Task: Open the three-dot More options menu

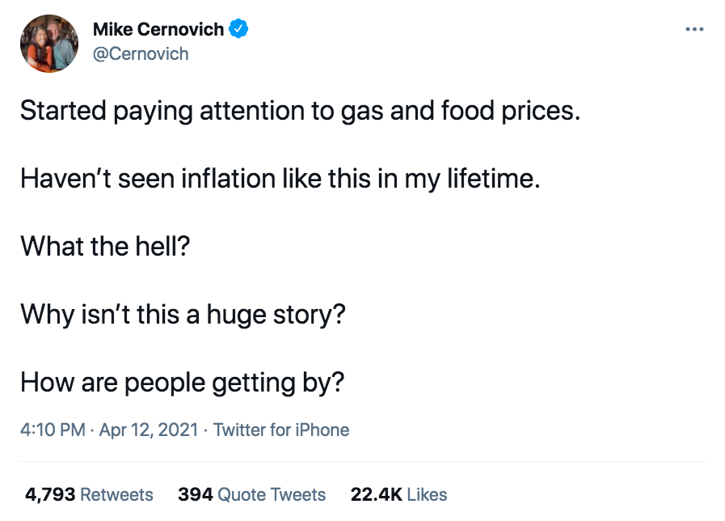Action: [x=693, y=30]
